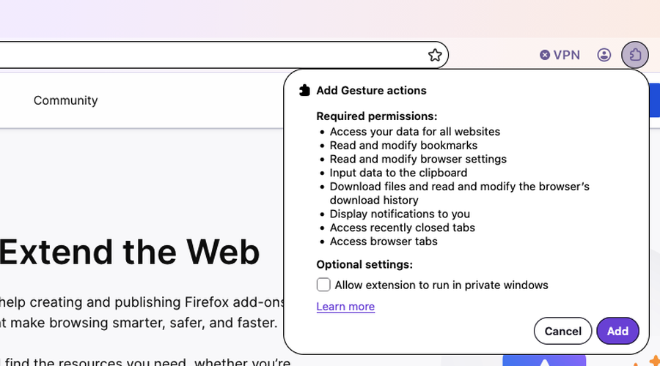
Task: Select 'Access your data for all websites' permission
Action: point(414,132)
